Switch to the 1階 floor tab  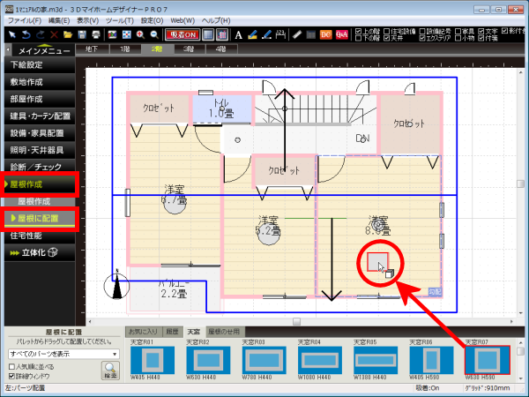[124, 49]
